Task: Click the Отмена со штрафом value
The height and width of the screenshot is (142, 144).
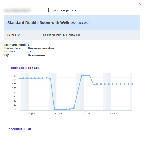Action: (41, 48)
